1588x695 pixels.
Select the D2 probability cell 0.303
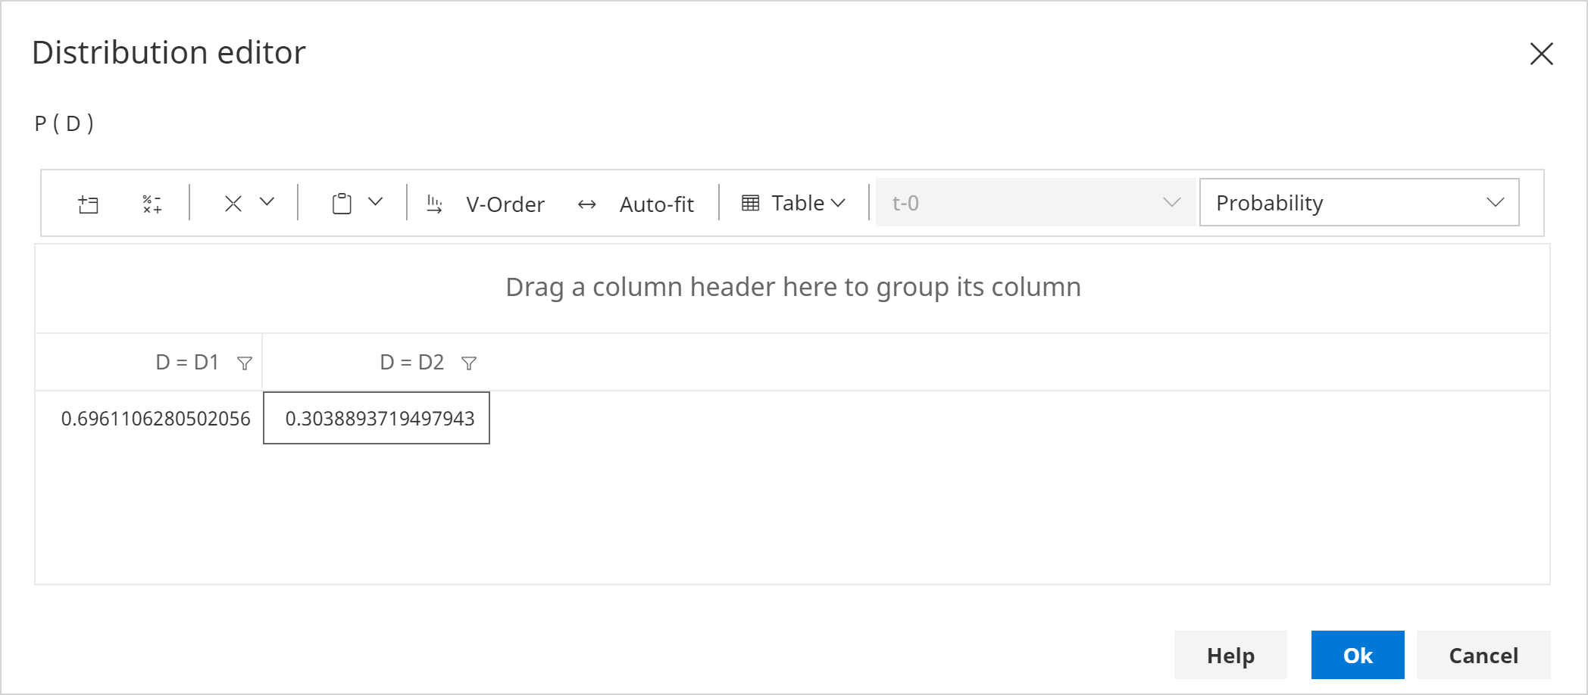[377, 419]
